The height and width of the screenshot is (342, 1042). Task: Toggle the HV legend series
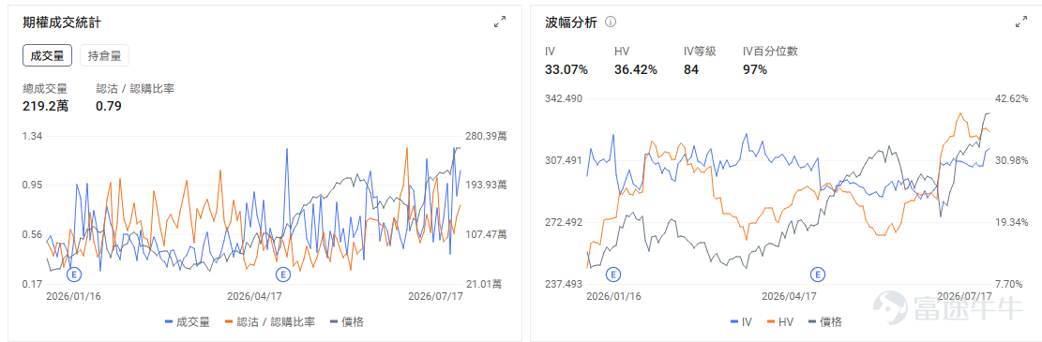point(780,322)
